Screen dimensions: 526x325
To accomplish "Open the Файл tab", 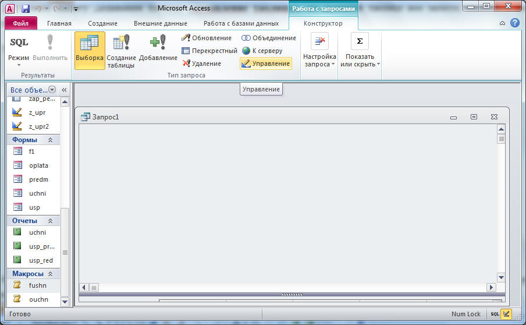I will coord(21,23).
